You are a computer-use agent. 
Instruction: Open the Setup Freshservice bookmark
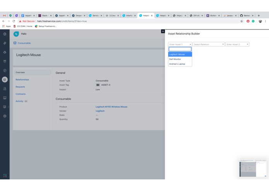pos(46,26)
